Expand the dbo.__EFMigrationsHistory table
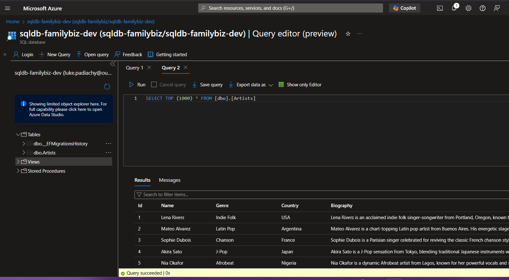This screenshot has width=509, height=280. point(24,143)
